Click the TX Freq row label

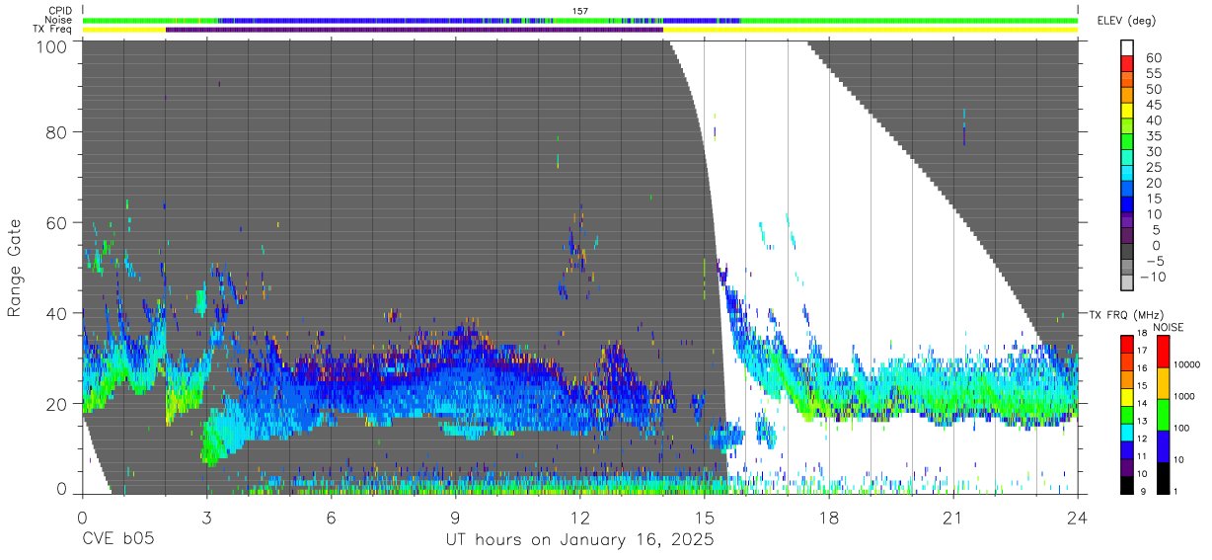pyautogui.click(x=53, y=29)
